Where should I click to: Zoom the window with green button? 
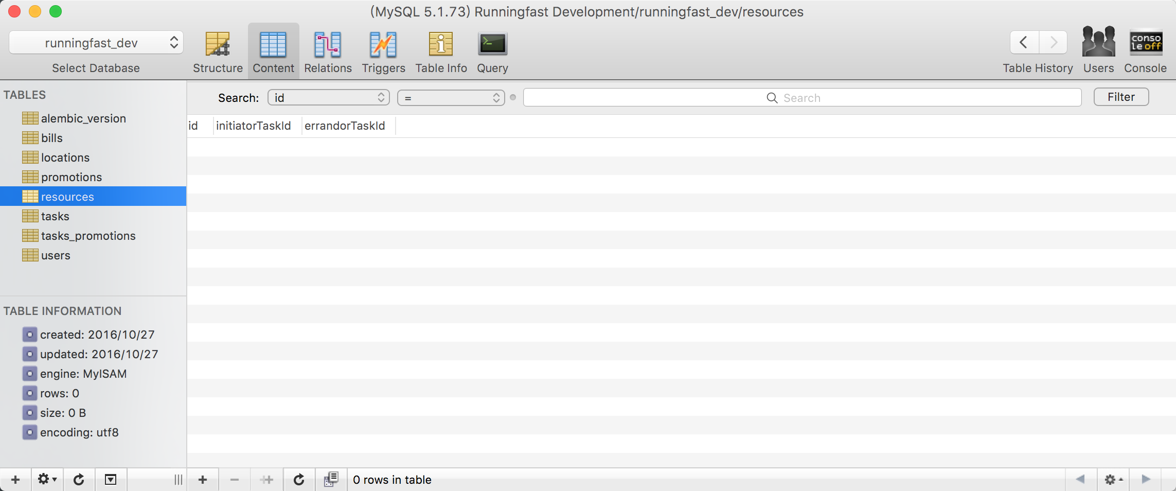[56, 11]
